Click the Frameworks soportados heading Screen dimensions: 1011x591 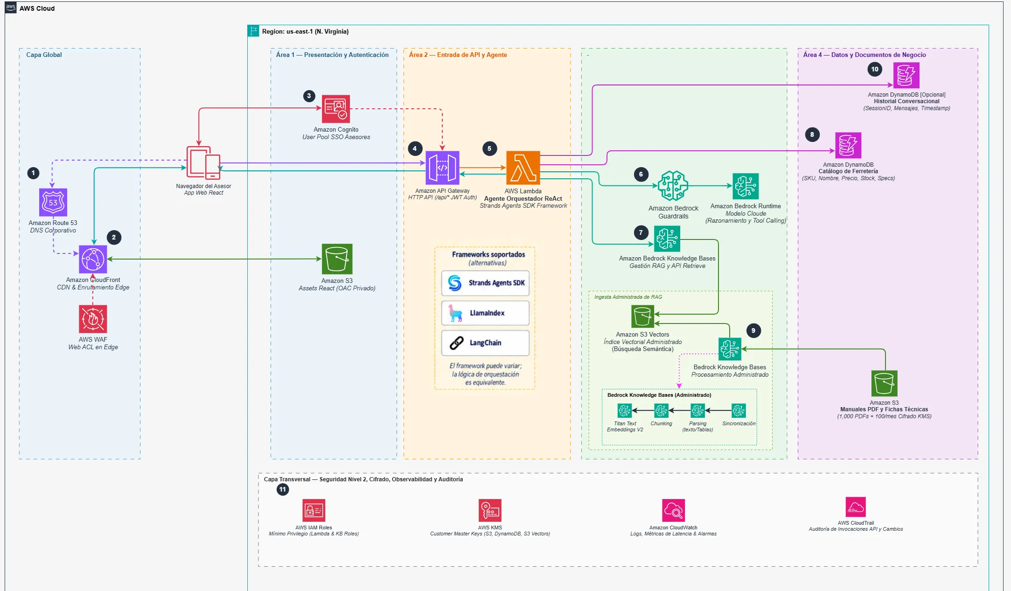coord(488,254)
